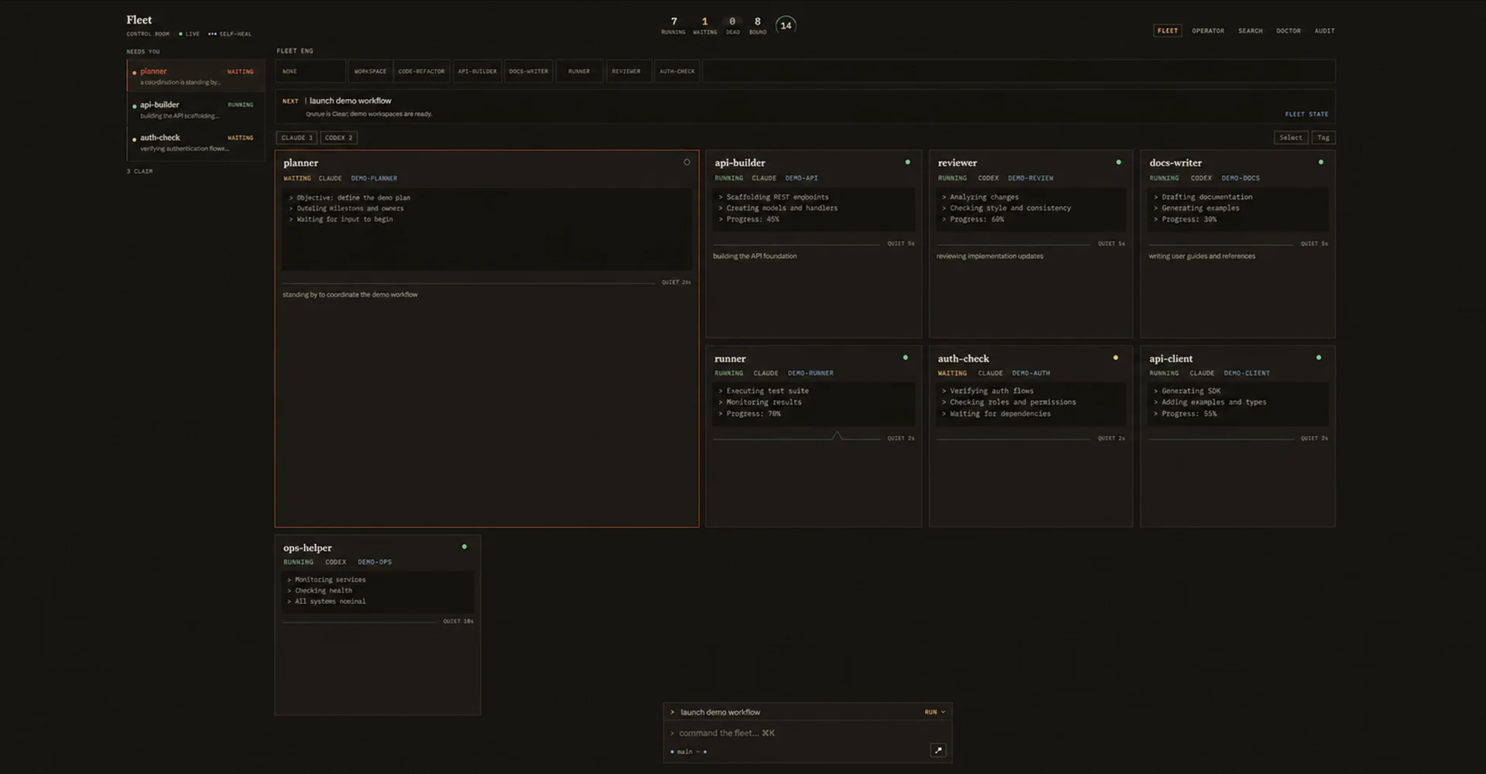Open the auth-check agent card title
Screen dimensions: 1486x774
click(x=964, y=359)
